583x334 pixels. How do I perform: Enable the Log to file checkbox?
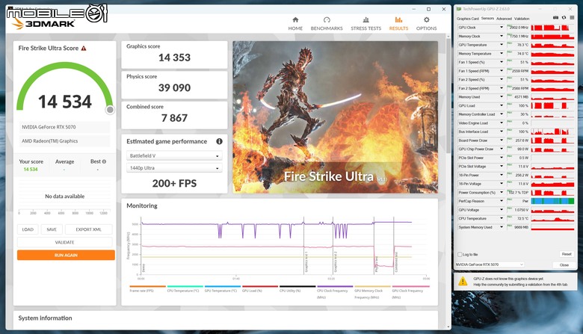tap(460, 255)
